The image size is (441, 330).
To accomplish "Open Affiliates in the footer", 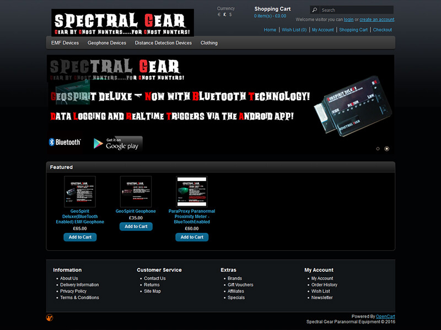I will [236, 291].
